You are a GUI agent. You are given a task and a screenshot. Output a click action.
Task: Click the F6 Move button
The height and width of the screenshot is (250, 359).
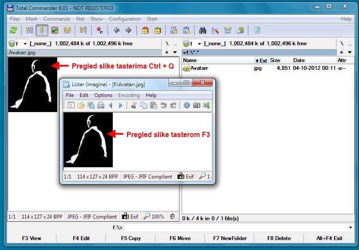180,238
